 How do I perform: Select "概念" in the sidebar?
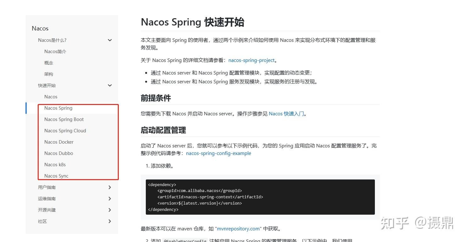pos(49,63)
